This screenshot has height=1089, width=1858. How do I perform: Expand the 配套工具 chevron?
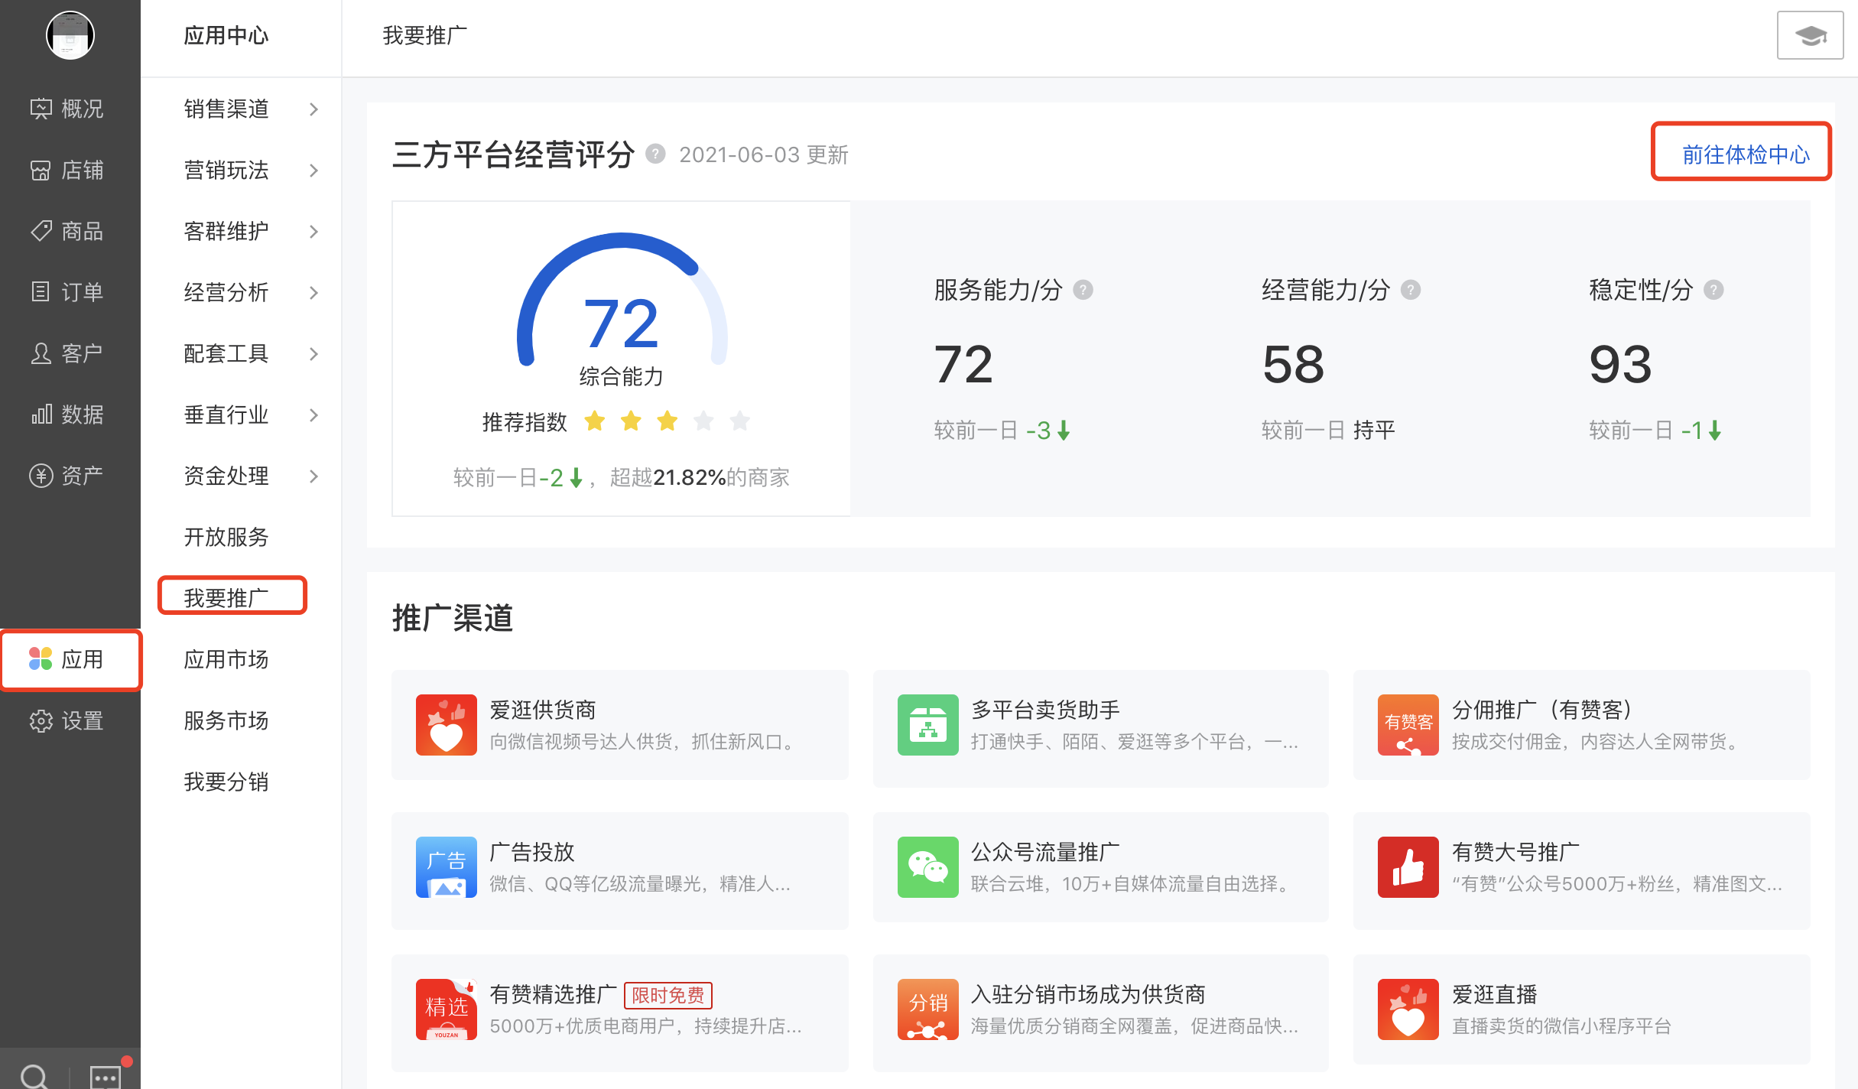tap(313, 354)
